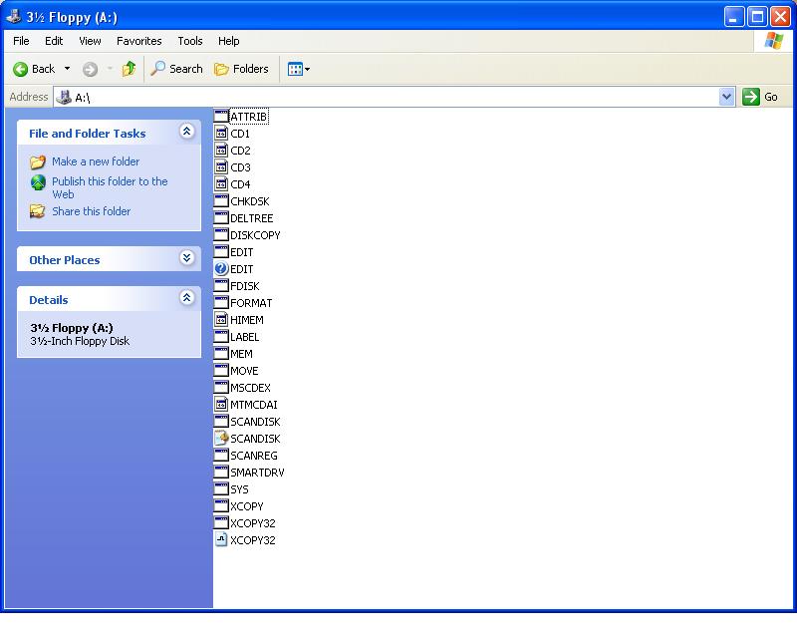Screen dimensions: 797x638
Task: Open the address bar dropdown list
Action: 727,97
